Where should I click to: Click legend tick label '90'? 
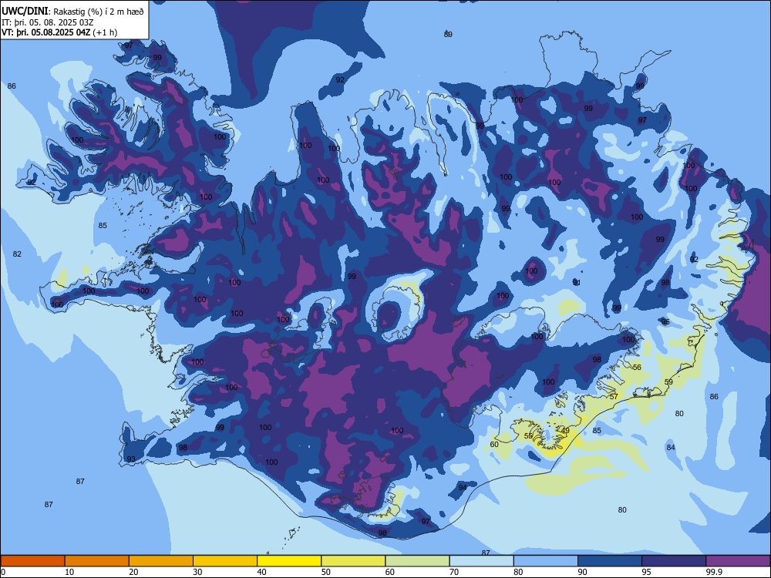coord(583,572)
